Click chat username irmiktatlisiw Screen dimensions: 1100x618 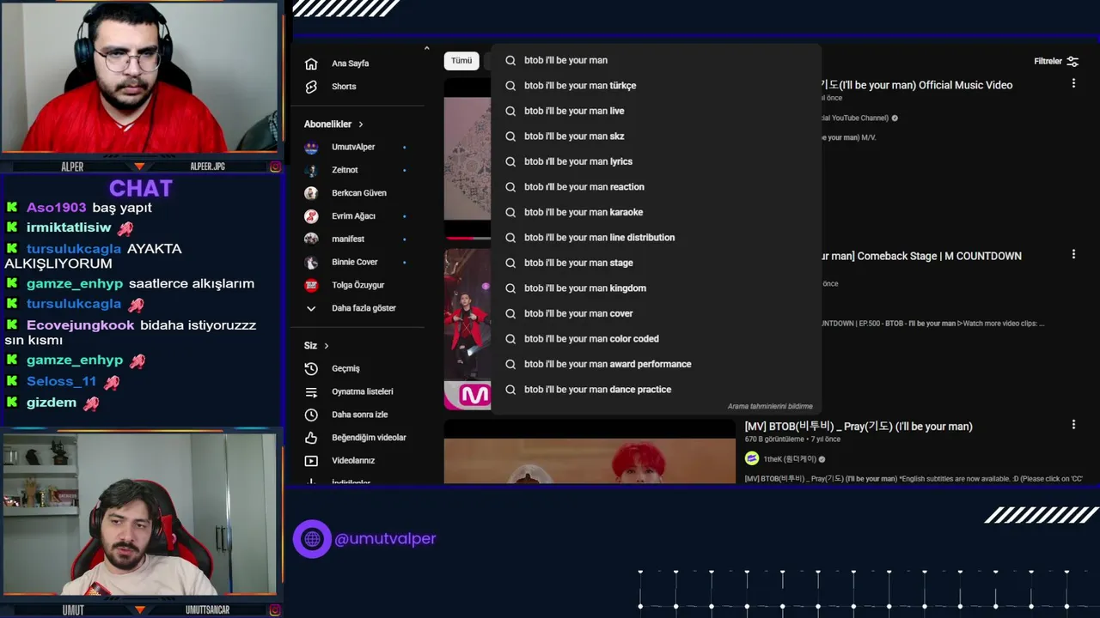click(69, 227)
